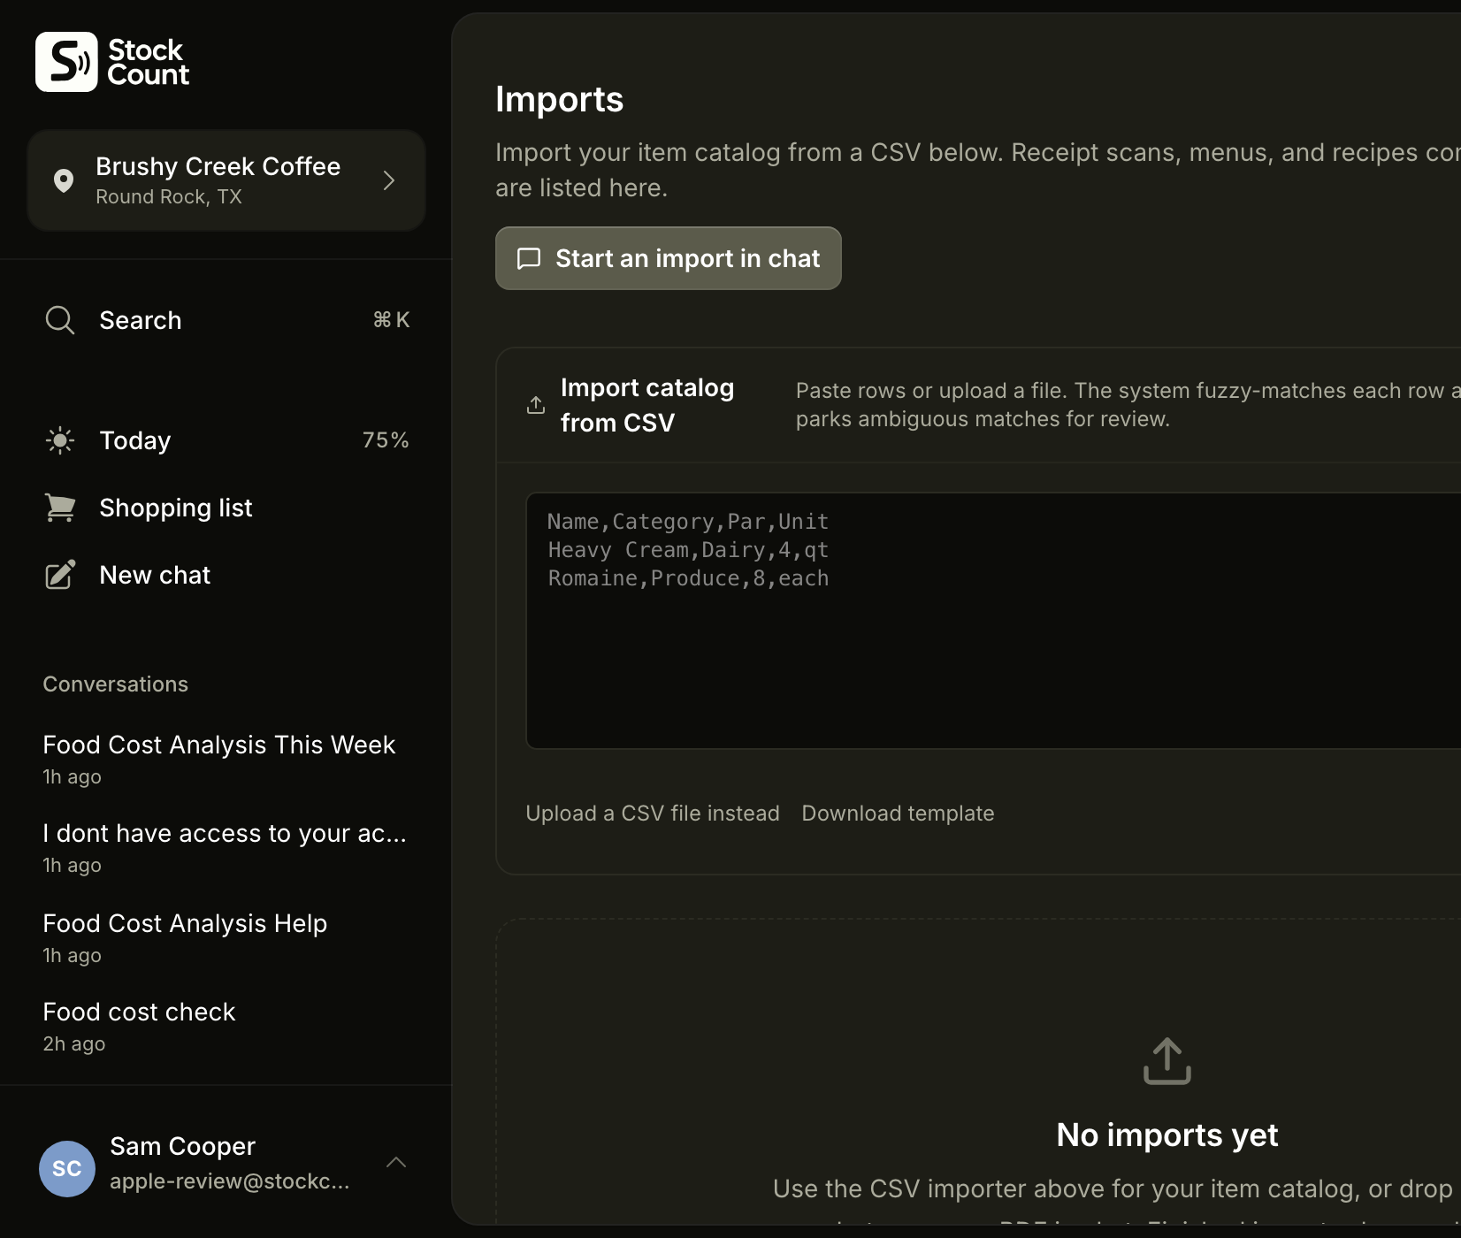
Task: Click the SC user avatar
Action: click(x=67, y=1168)
